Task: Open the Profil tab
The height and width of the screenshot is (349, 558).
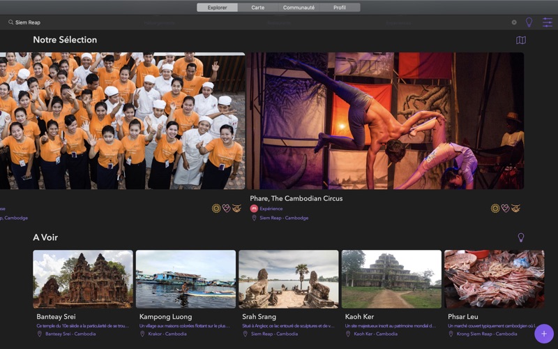Action: [x=340, y=8]
